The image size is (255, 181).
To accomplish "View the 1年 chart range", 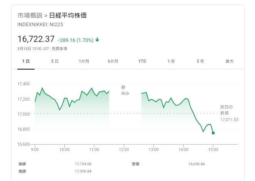I will tap(171, 61).
